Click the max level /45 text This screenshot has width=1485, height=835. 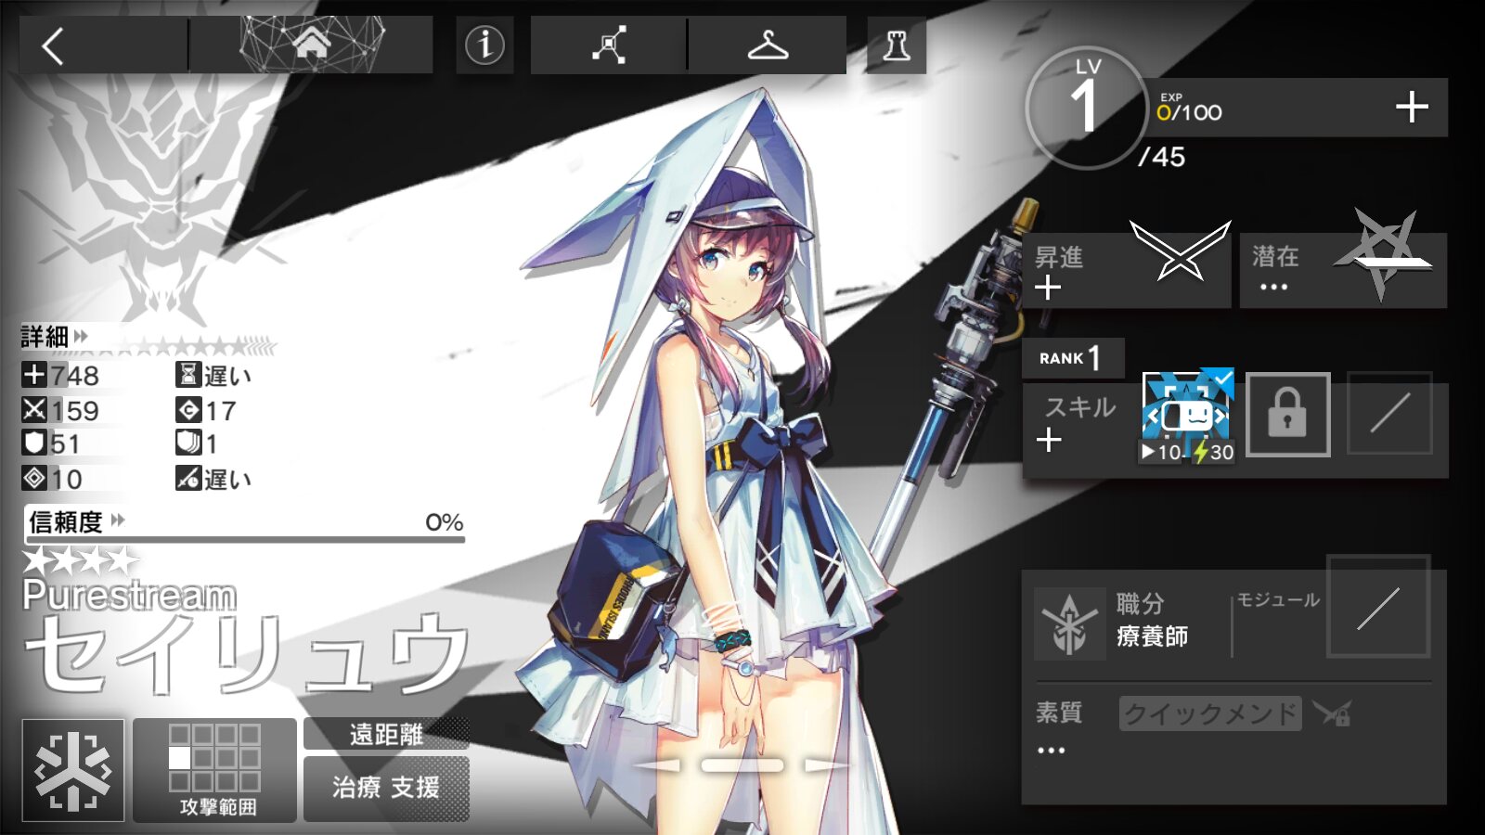coord(1161,157)
